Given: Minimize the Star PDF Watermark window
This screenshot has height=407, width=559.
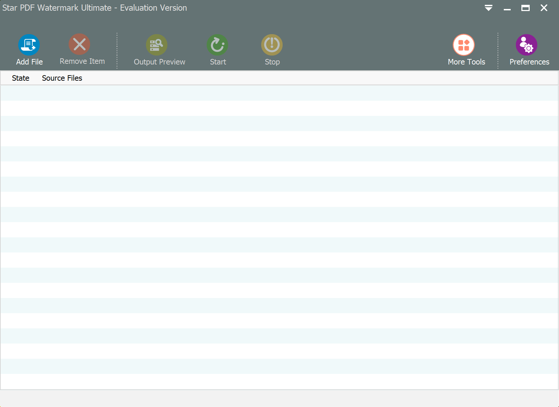Looking at the screenshot, I should 507,8.
